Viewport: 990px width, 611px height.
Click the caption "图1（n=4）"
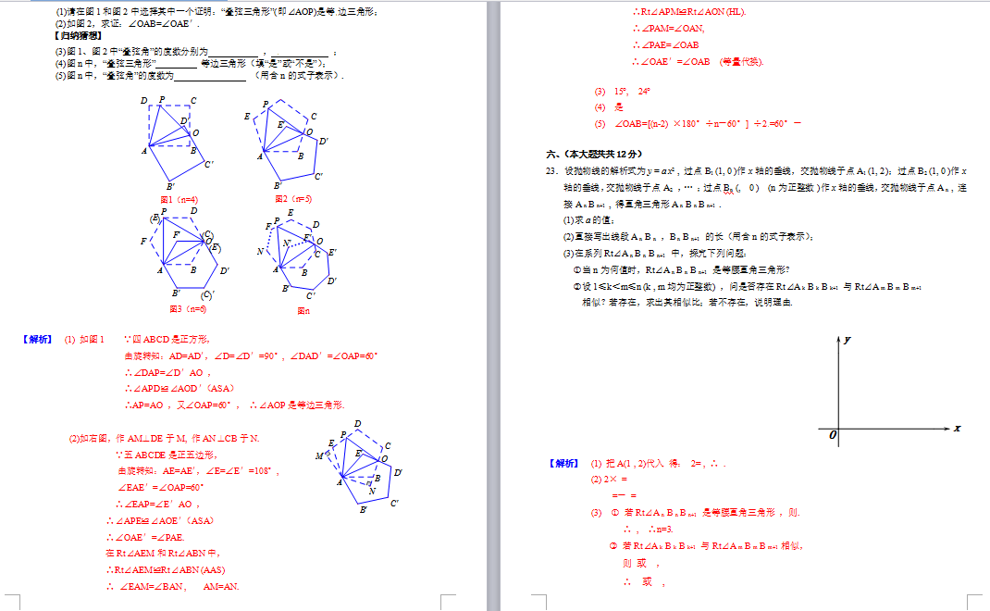179,200
